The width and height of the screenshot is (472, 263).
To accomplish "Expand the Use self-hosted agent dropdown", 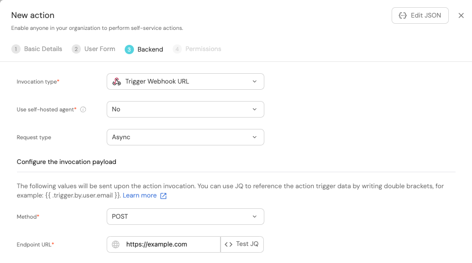I will point(185,109).
